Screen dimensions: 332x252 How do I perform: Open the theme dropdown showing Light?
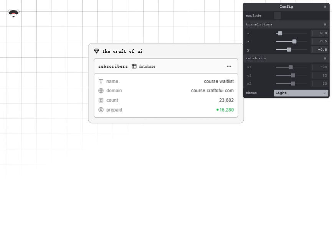pyautogui.click(x=301, y=93)
